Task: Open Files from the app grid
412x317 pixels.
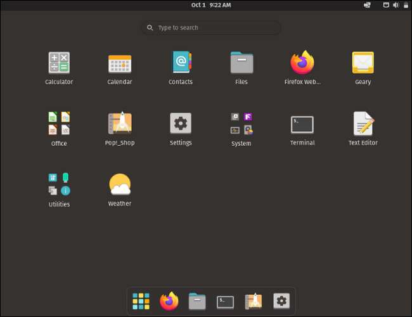Action: pyautogui.click(x=241, y=63)
